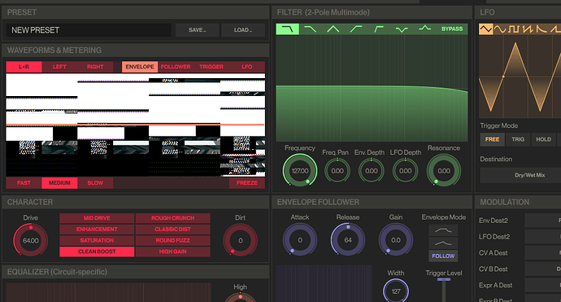Open the LFO Dest2 modulation dropdown
561x302 pixels.
(x=543, y=236)
